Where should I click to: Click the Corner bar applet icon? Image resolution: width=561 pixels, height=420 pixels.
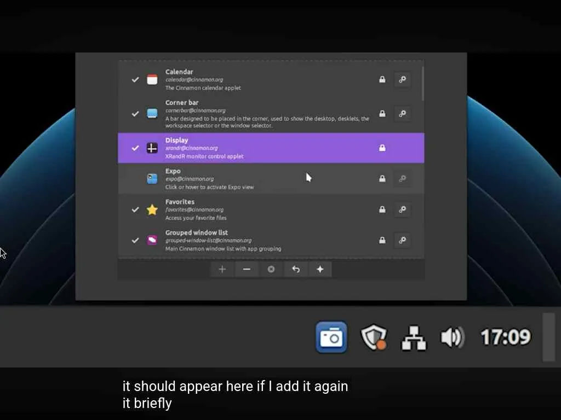[x=152, y=114]
